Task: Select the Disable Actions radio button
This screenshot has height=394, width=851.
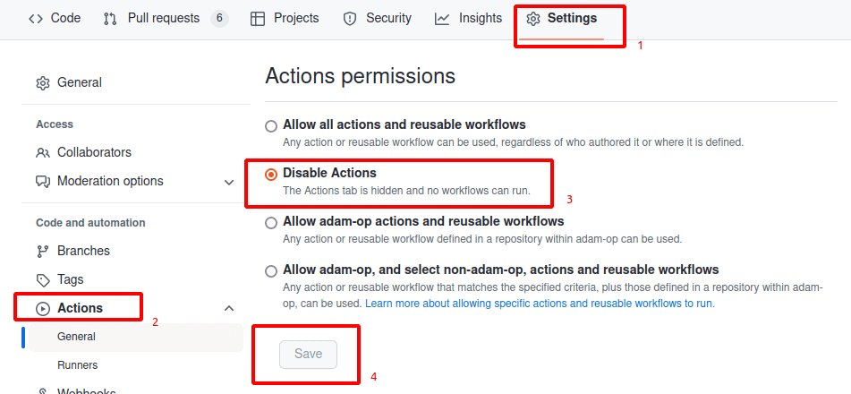Action: pyautogui.click(x=271, y=175)
